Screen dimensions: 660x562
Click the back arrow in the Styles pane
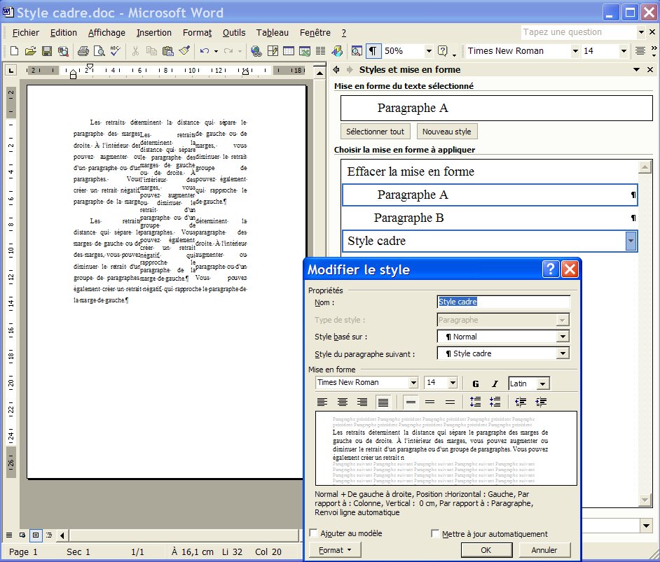[x=336, y=70]
